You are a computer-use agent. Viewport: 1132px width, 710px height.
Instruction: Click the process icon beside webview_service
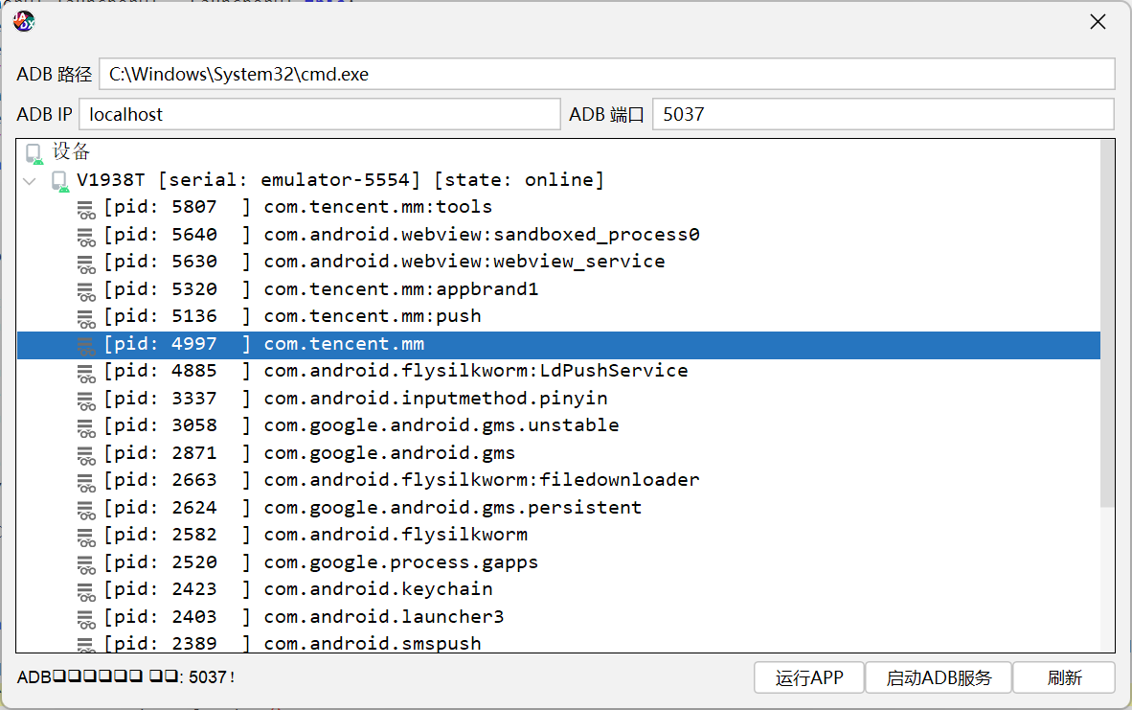coord(86,263)
